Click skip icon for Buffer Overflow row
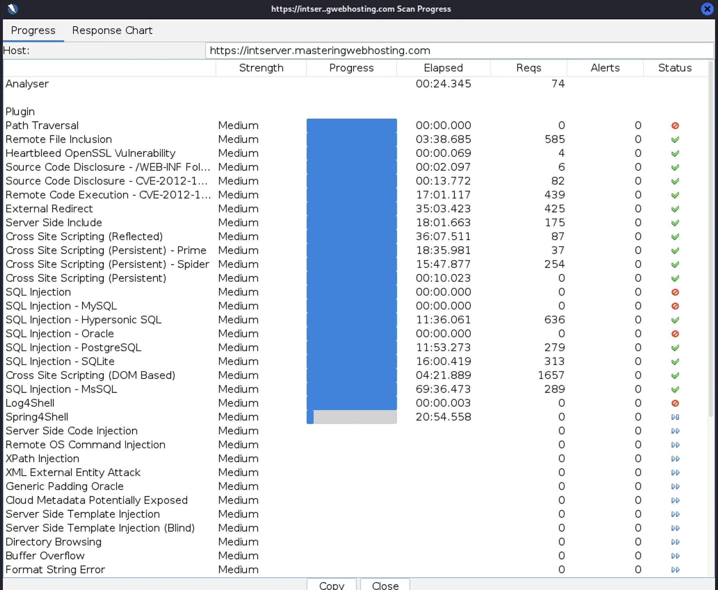Image resolution: width=718 pixels, height=590 pixels. click(675, 556)
